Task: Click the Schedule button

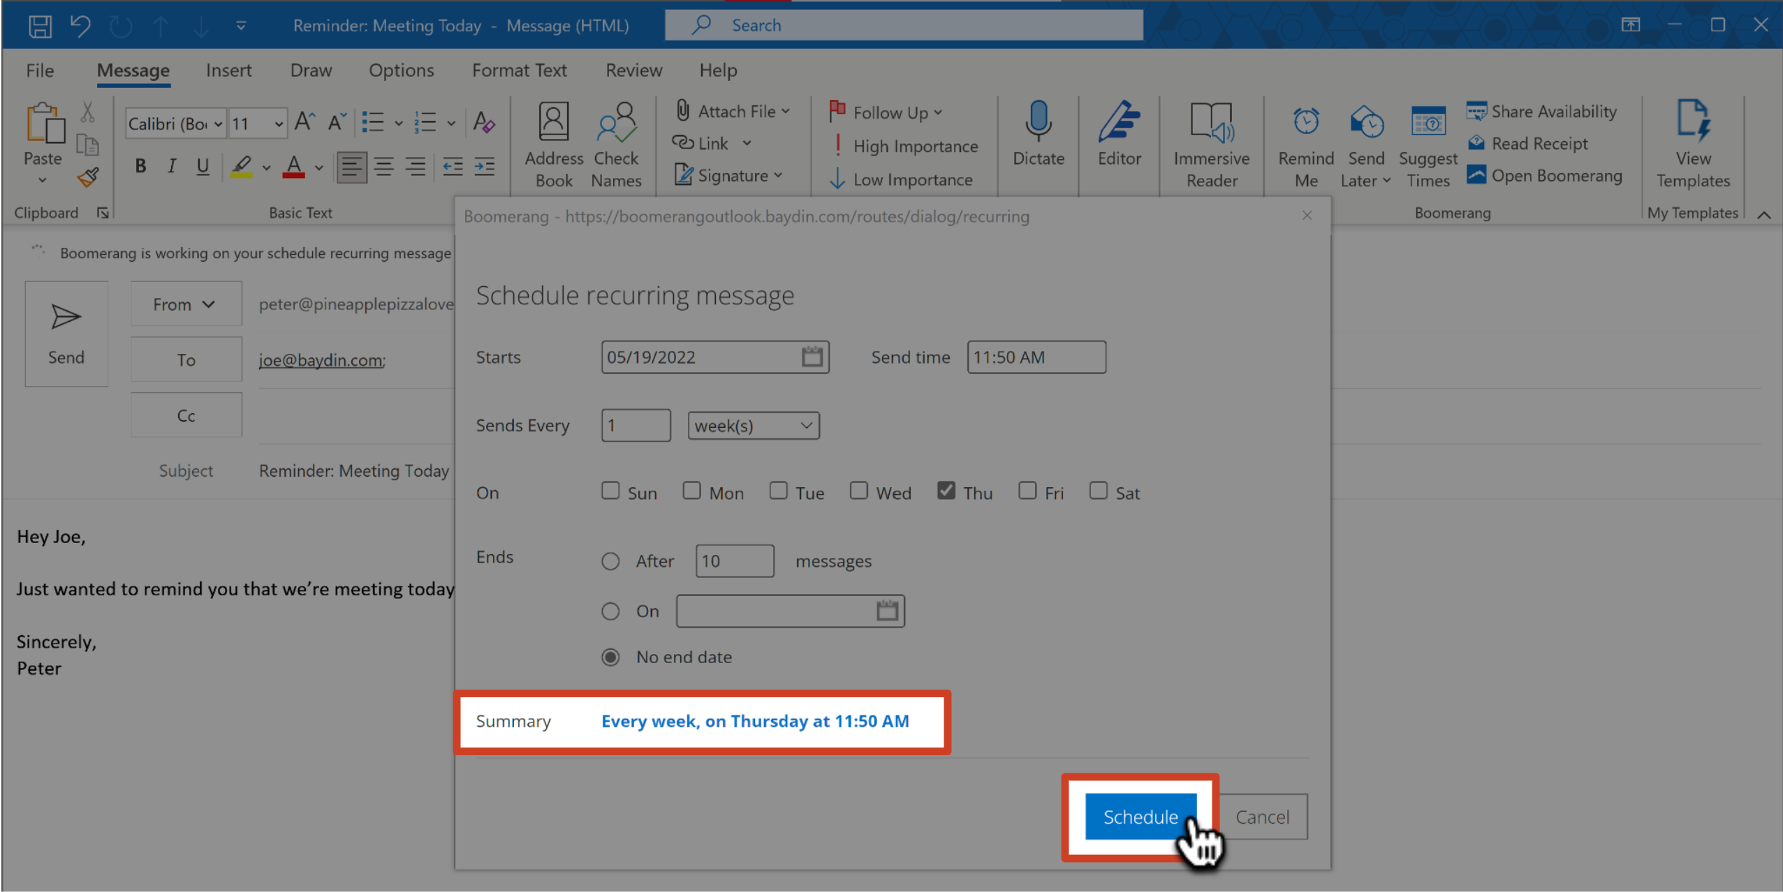Action: [1139, 816]
